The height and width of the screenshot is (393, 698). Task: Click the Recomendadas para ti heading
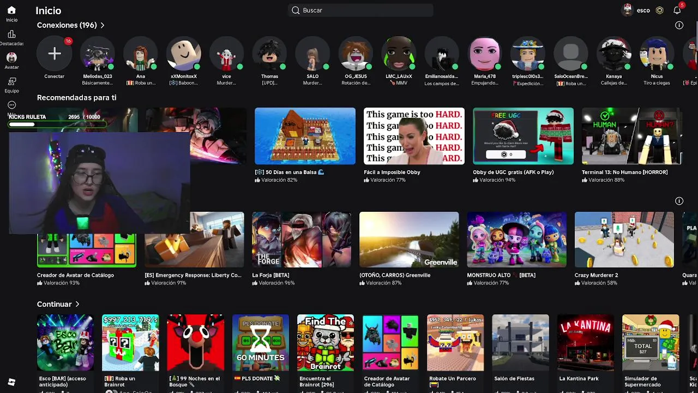(x=76, y=98)
